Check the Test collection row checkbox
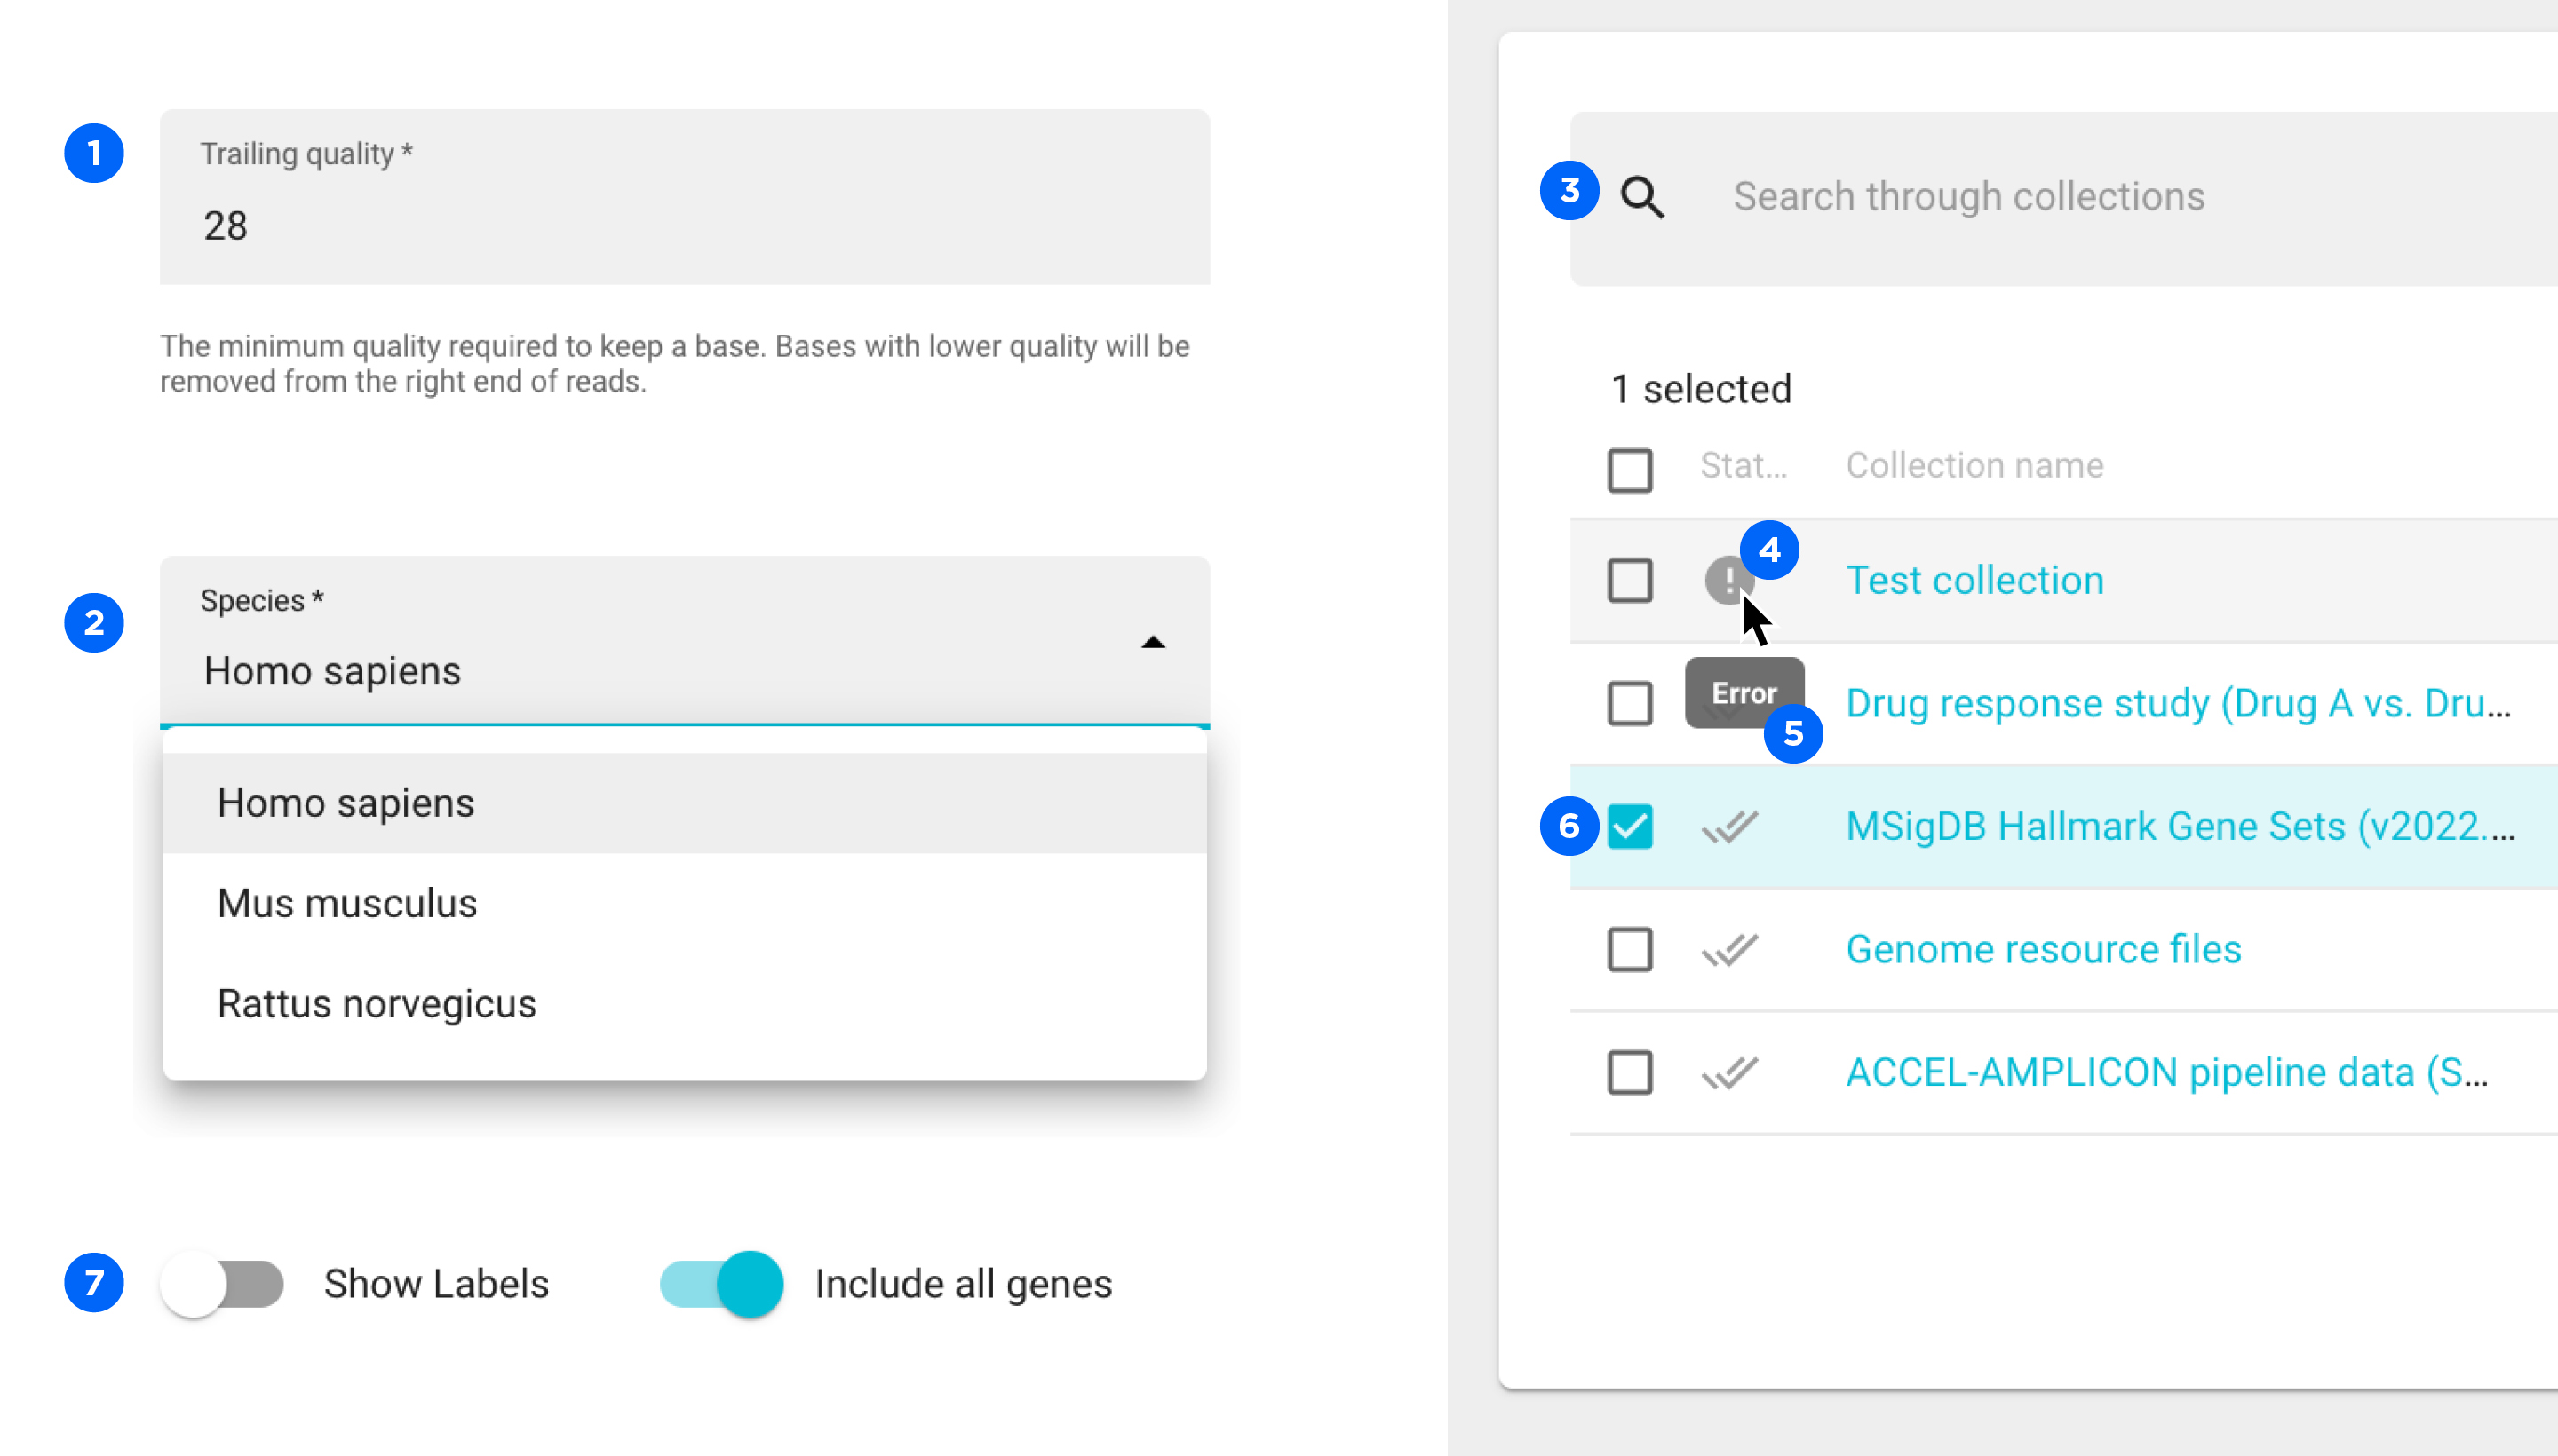2558x1456 pixels. point(1630,581)
